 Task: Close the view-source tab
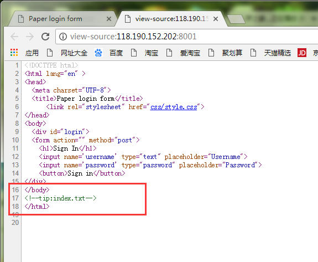pos(216,19)
